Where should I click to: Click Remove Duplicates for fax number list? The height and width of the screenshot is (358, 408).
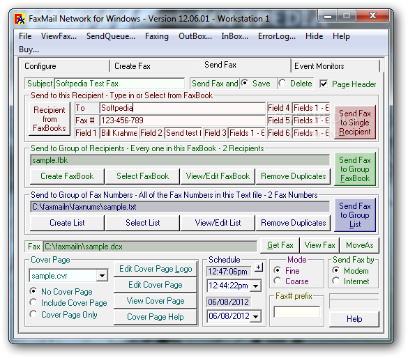click(293, 223)
